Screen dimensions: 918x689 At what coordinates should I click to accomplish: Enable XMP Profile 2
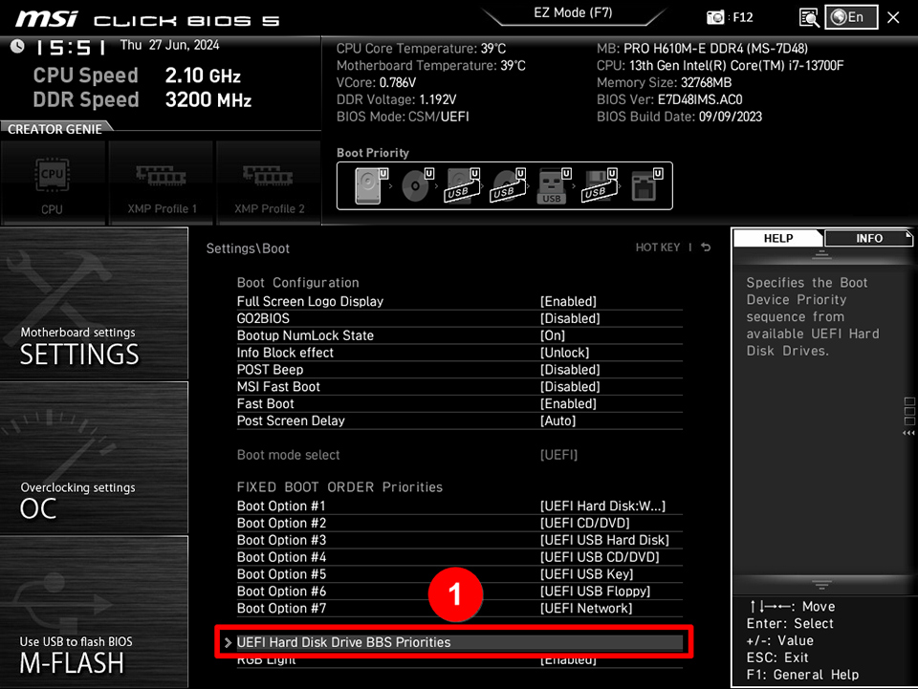point(270,183)
